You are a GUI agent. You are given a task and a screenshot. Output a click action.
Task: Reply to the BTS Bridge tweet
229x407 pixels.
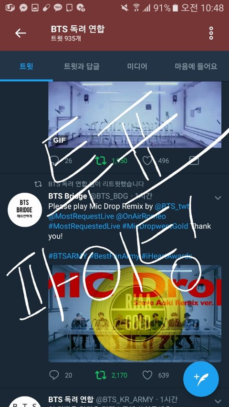coord(54,375)
